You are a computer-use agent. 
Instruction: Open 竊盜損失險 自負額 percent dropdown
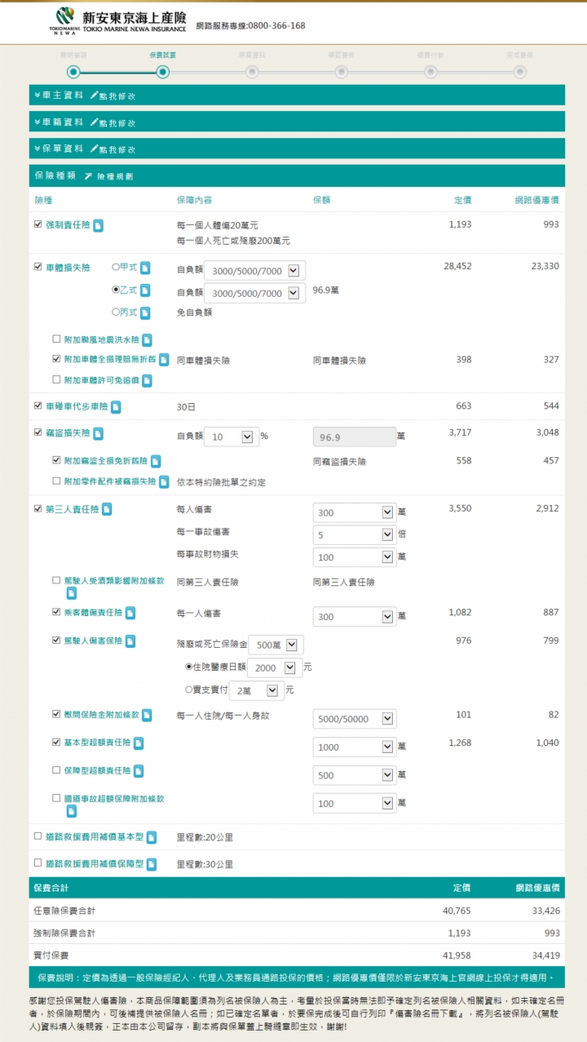pyautogui.click(x=231, y=437)
